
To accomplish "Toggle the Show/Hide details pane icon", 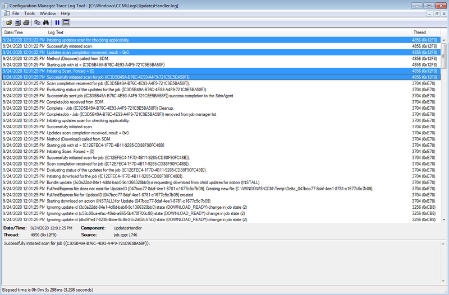I will 66,22.
